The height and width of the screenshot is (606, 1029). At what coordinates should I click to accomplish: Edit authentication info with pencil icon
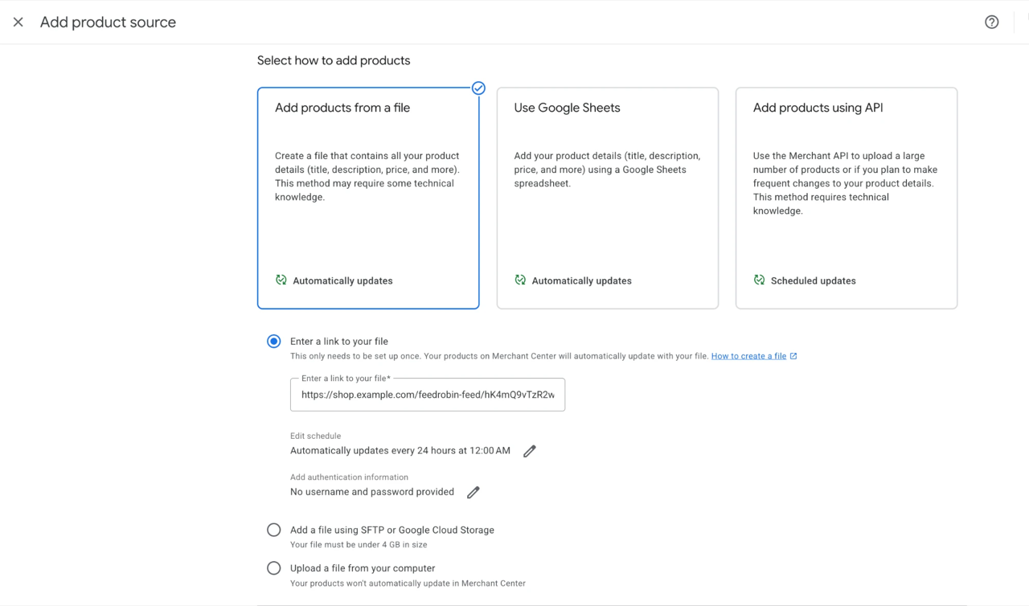pyautogui.click(x=473, y=492)
